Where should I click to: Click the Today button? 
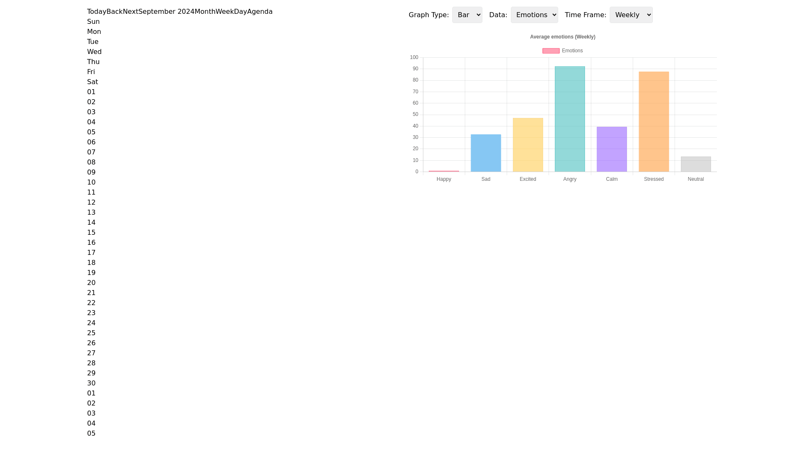click(x=96, y=11)
